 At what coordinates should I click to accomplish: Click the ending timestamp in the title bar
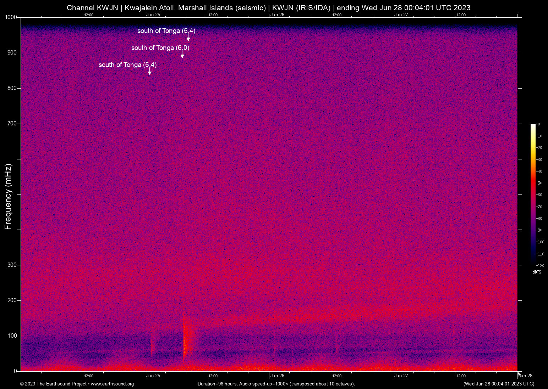coord(405,7)
